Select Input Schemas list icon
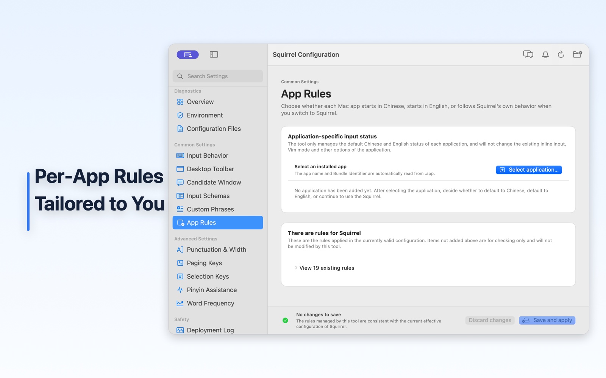606x378 pixels. coord(180,196)
